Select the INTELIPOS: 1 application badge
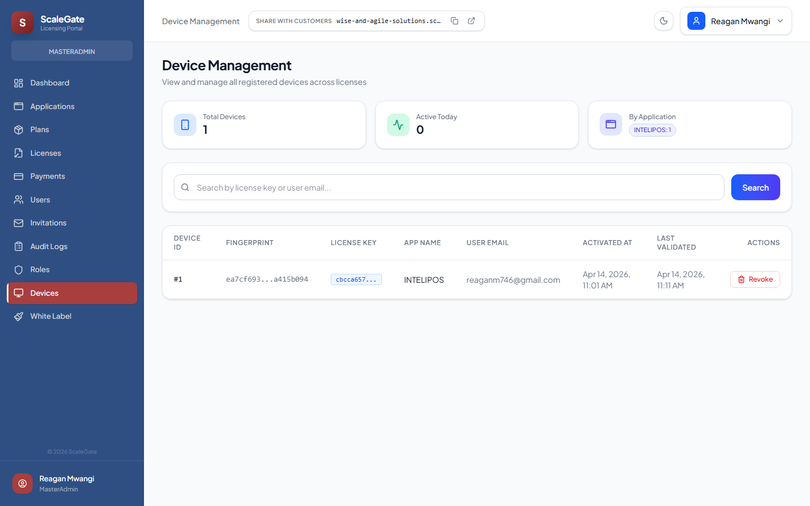Viewport: 810px width, 506px height. (652, 129)
